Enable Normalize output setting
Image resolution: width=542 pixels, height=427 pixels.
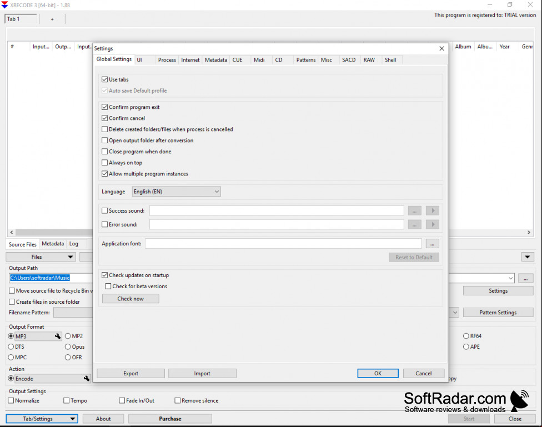[11, 400]
